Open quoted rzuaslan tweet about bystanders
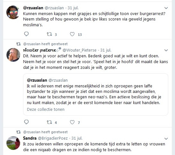 click(96, 94)
